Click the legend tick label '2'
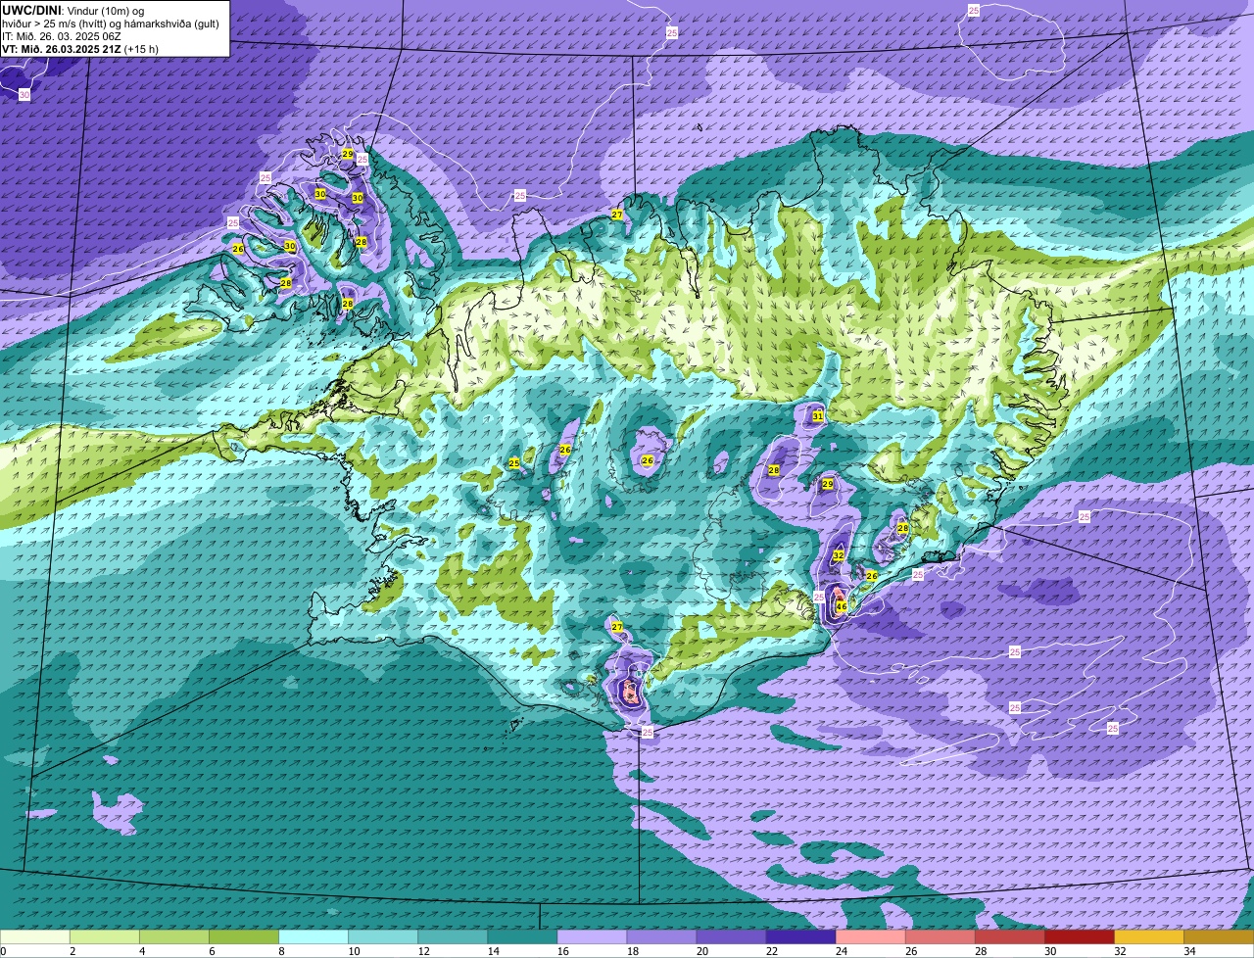 72,951
